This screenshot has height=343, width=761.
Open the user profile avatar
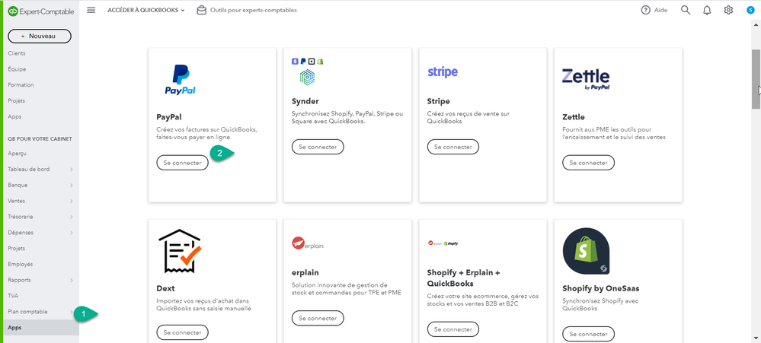tap(750, 10)
